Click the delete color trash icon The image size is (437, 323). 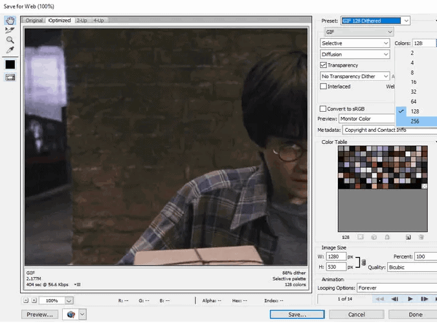click(421, 237)
